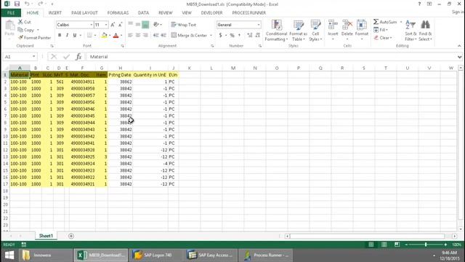This screenshot has height=262, width=465.
Task: Open Process Runner from the taskbar
Action: coord(266,255)
